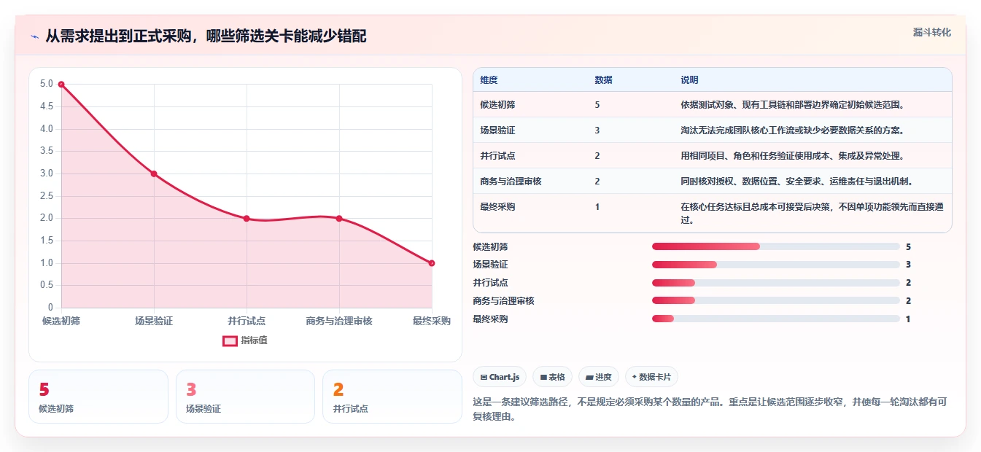This screenshot has width=981, height=452.
Task: Click the 说明 column header
Action: pyautogui.click(x=689, y=79)
